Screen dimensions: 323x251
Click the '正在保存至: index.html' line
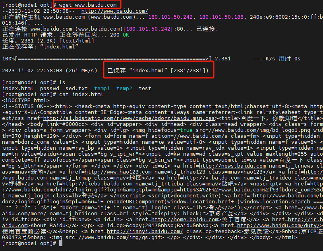point(41,47)
